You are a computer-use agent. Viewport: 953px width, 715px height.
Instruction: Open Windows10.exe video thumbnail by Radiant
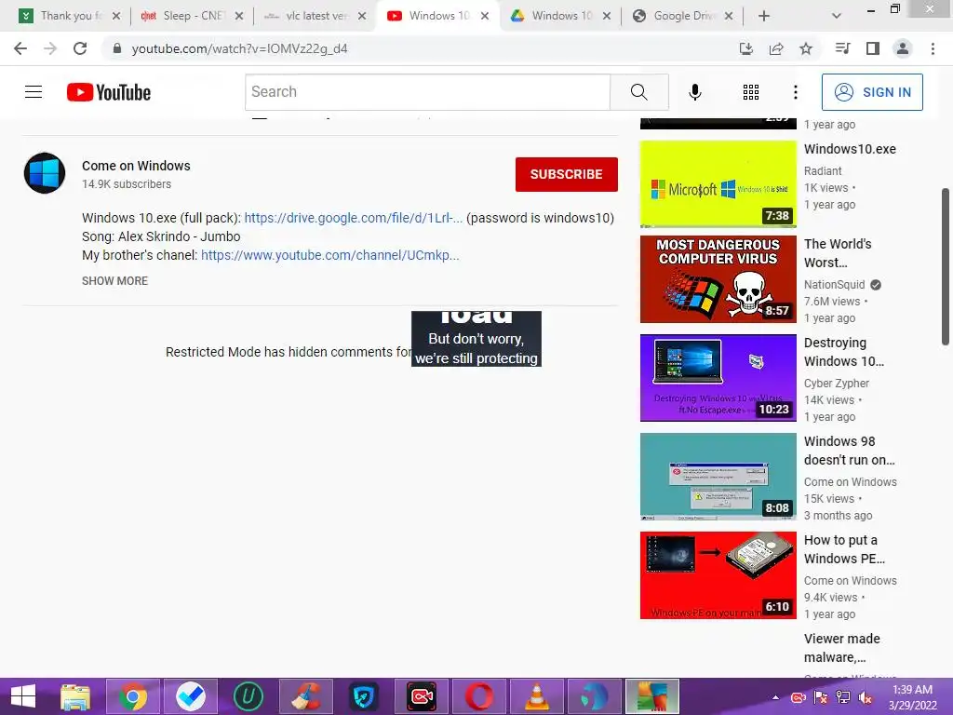[718, 184]
